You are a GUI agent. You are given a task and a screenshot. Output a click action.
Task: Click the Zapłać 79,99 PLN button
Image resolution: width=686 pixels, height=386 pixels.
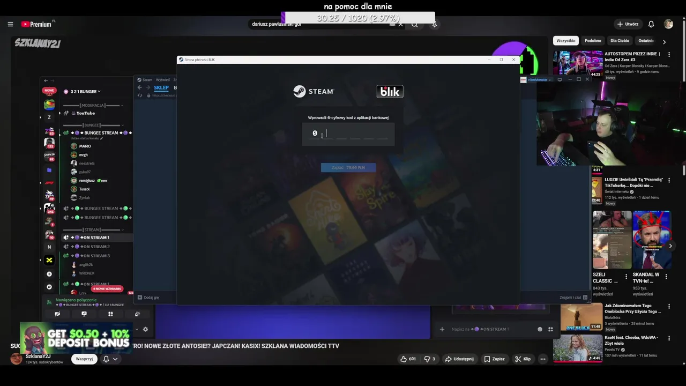(x=348, y=168)
